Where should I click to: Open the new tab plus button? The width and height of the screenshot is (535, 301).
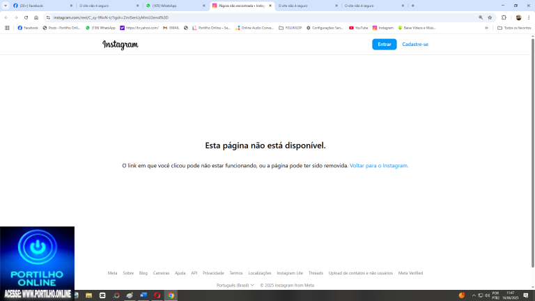[x=412, y=6]
